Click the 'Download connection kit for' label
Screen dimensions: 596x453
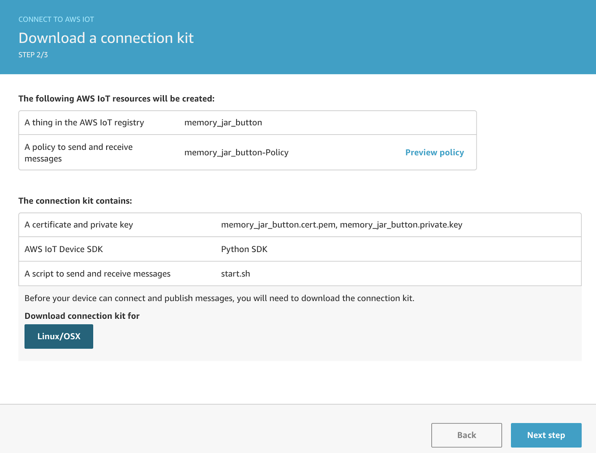pos(82,316)
